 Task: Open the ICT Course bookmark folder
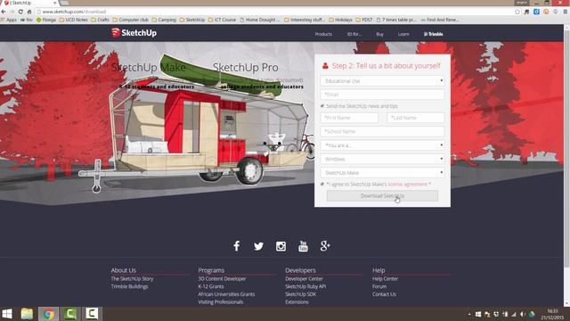click(222, 20)
